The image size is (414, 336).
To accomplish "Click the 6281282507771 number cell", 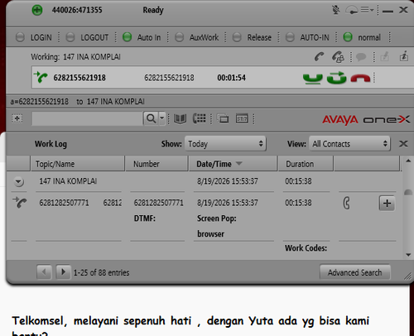I will 158,203.
